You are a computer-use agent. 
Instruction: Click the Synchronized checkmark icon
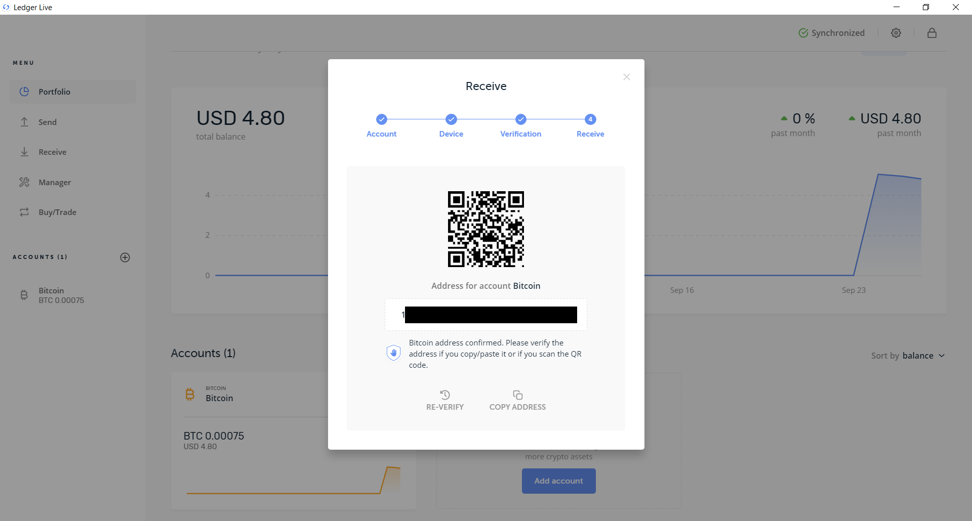point(803,33)
